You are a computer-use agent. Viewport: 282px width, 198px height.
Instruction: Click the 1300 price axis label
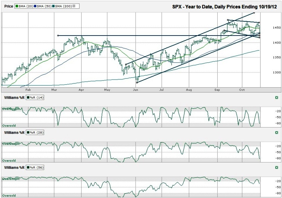tap(277, 72)
